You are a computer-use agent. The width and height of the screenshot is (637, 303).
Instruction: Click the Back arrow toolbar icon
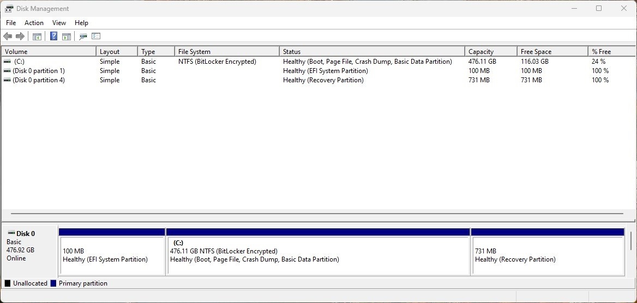pos(8,37)
